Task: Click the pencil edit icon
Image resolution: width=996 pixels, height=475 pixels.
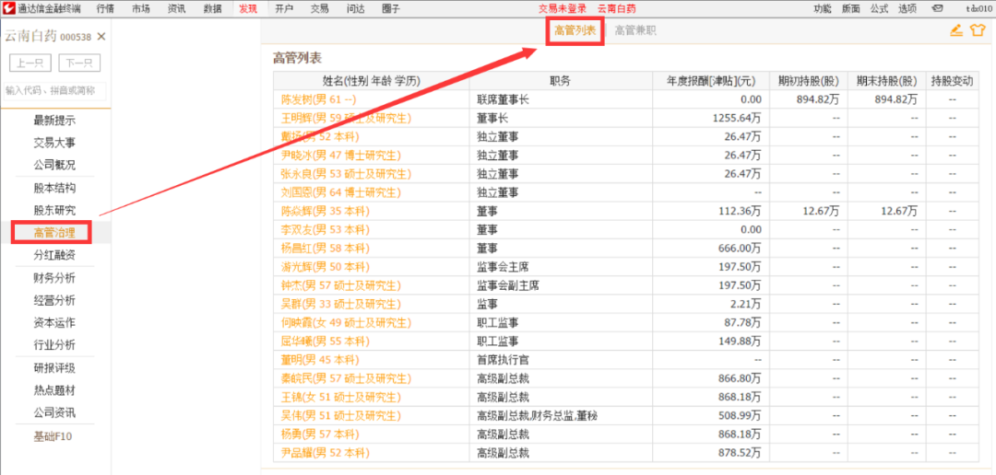Action: 956,29
